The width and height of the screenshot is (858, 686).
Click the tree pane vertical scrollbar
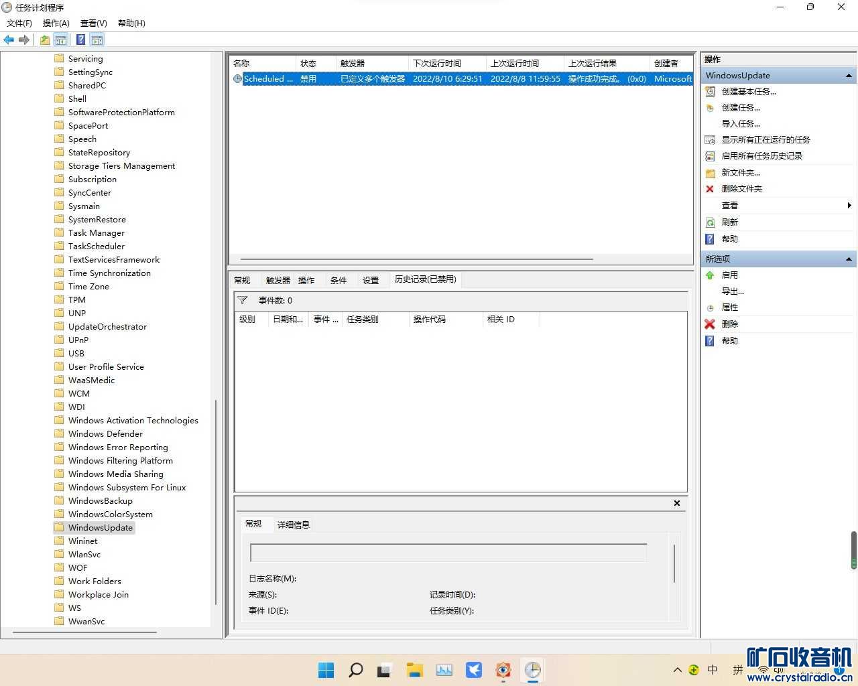(x=216, y=502)
